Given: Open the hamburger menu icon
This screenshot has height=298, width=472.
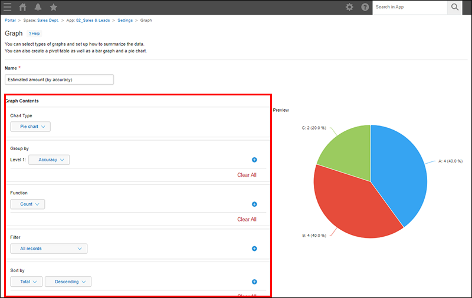Looking at the screenshot, I should coord(8,7).
